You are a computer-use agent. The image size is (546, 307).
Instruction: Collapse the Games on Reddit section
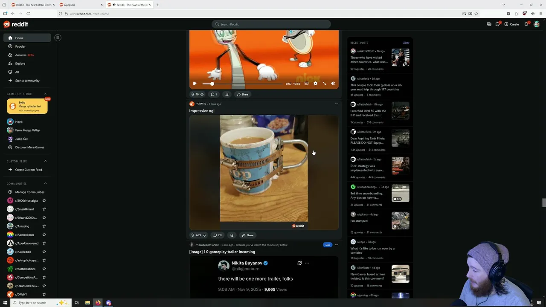point(46,94)
